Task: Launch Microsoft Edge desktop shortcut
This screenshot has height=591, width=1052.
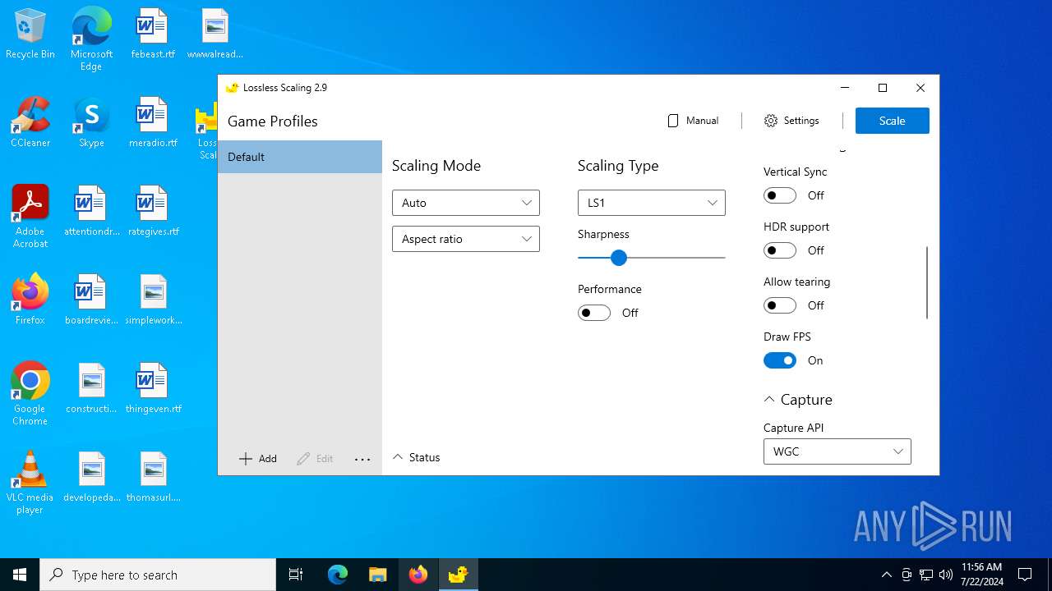Action: click(91, 39)
